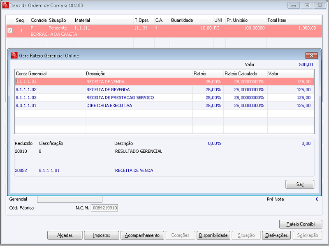Viewport: 329px width, 246px height.
Task: Click 25,00% rateio in RECEITA DE REVENDA row
Action: coord(213,90)
